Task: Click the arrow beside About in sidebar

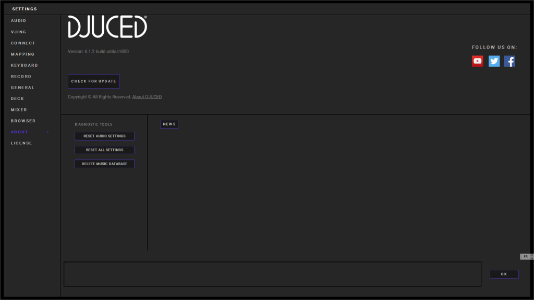Action: pyautogui.click(x=48, y=132)
